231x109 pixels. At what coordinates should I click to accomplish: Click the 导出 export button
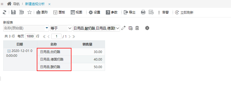tap(129, 12)
